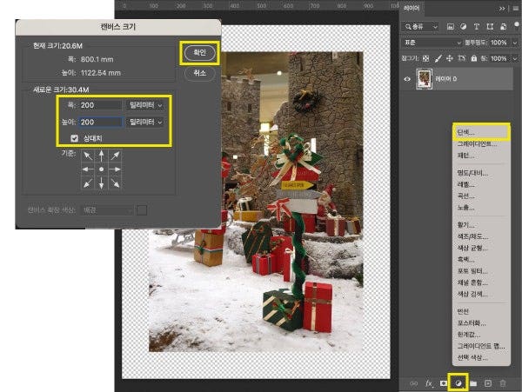Collapse the panel with double-arrow icon

[x=502, y=9]
